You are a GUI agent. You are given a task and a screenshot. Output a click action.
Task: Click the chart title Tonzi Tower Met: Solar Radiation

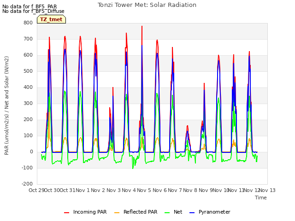click(x=147, y=5)
